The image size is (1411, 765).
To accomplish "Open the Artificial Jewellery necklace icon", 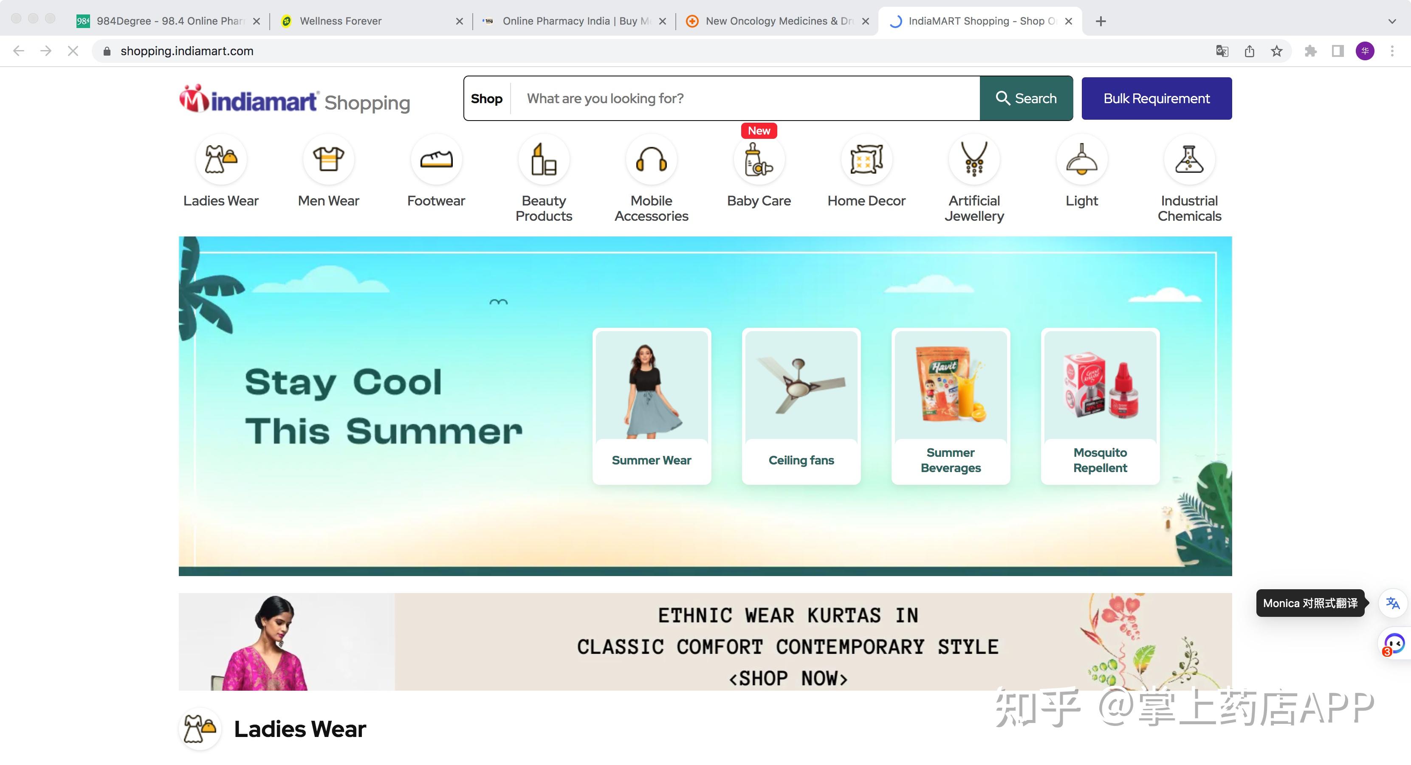I will (x=974, y=160).
